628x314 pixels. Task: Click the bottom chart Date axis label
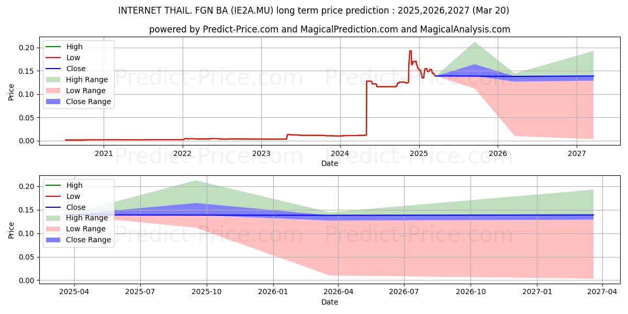[330, 302]
